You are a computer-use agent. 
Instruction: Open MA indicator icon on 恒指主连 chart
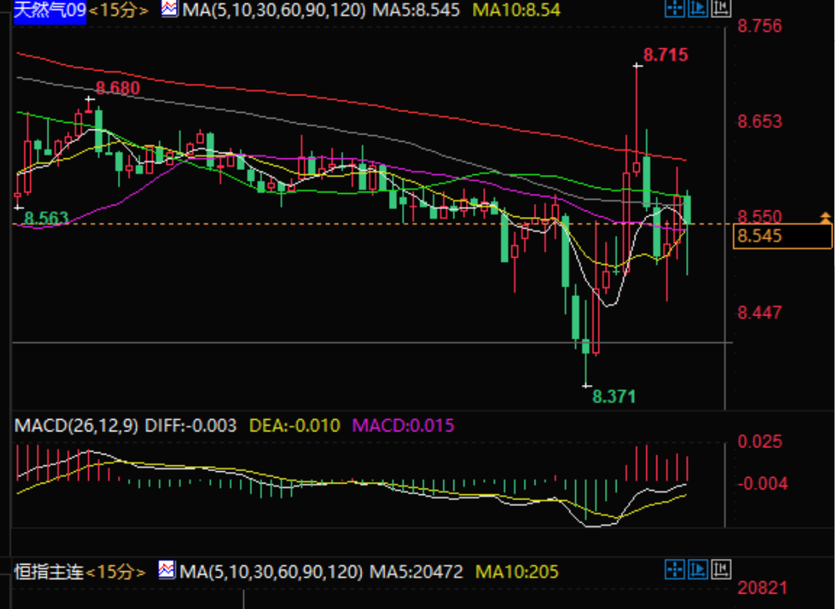coord(166,570)
